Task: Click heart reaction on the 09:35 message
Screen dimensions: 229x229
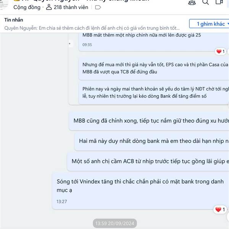Action: (x=220, y=52)
